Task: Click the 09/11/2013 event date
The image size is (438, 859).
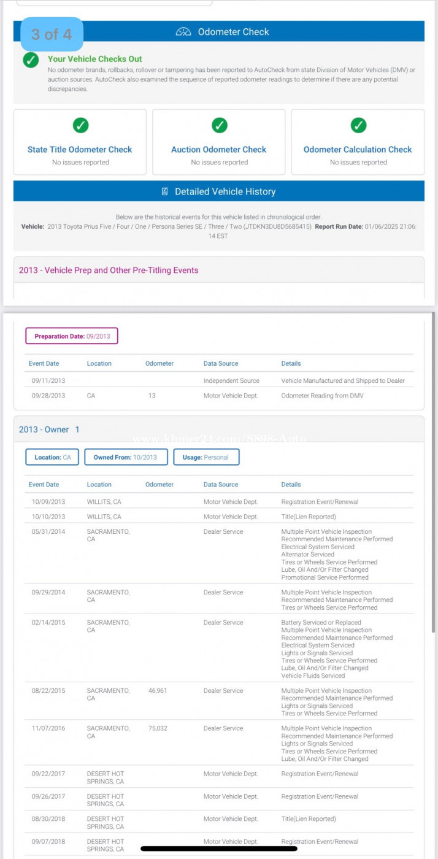Action: (x=48, y=380)
